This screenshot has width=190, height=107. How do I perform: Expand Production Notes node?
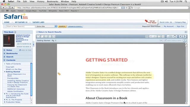pos(5,102)
